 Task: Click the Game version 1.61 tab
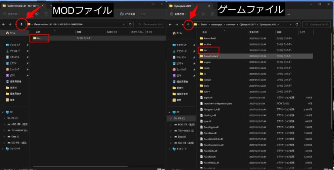click(20, 6)
